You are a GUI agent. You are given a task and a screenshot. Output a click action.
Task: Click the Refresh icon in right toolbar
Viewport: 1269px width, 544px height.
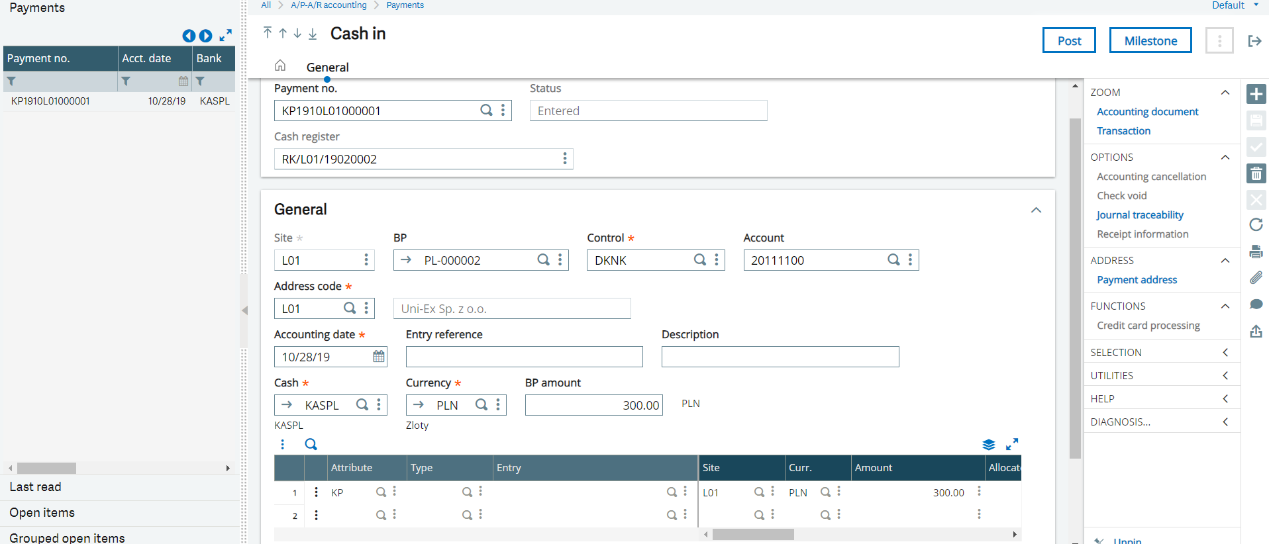click(1256, 225)
